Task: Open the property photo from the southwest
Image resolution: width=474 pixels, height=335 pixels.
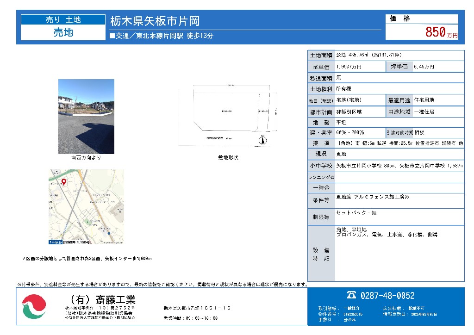Action: coord(86,116)
